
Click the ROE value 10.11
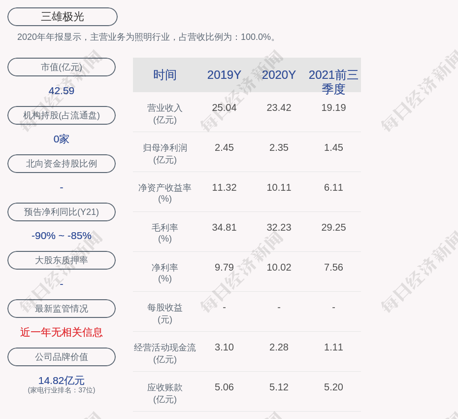279,187
